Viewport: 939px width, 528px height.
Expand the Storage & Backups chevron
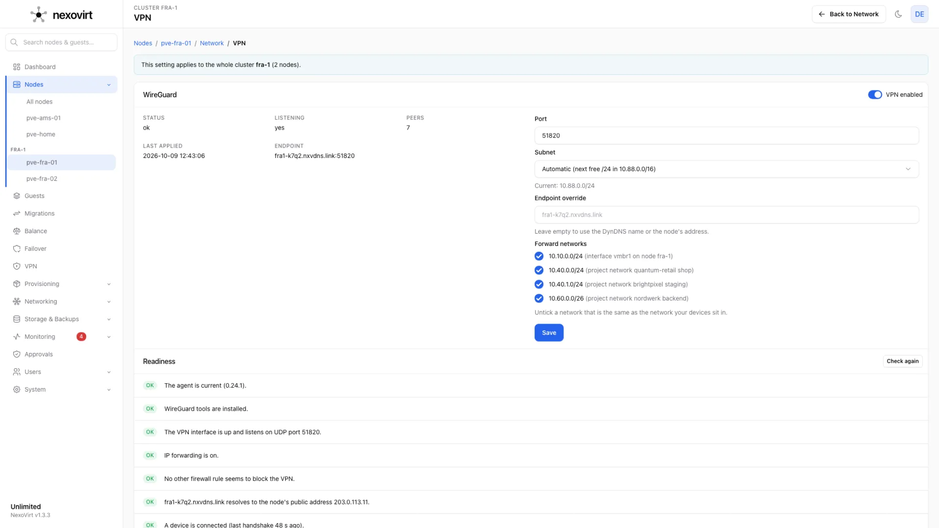(x=109, y=319)
